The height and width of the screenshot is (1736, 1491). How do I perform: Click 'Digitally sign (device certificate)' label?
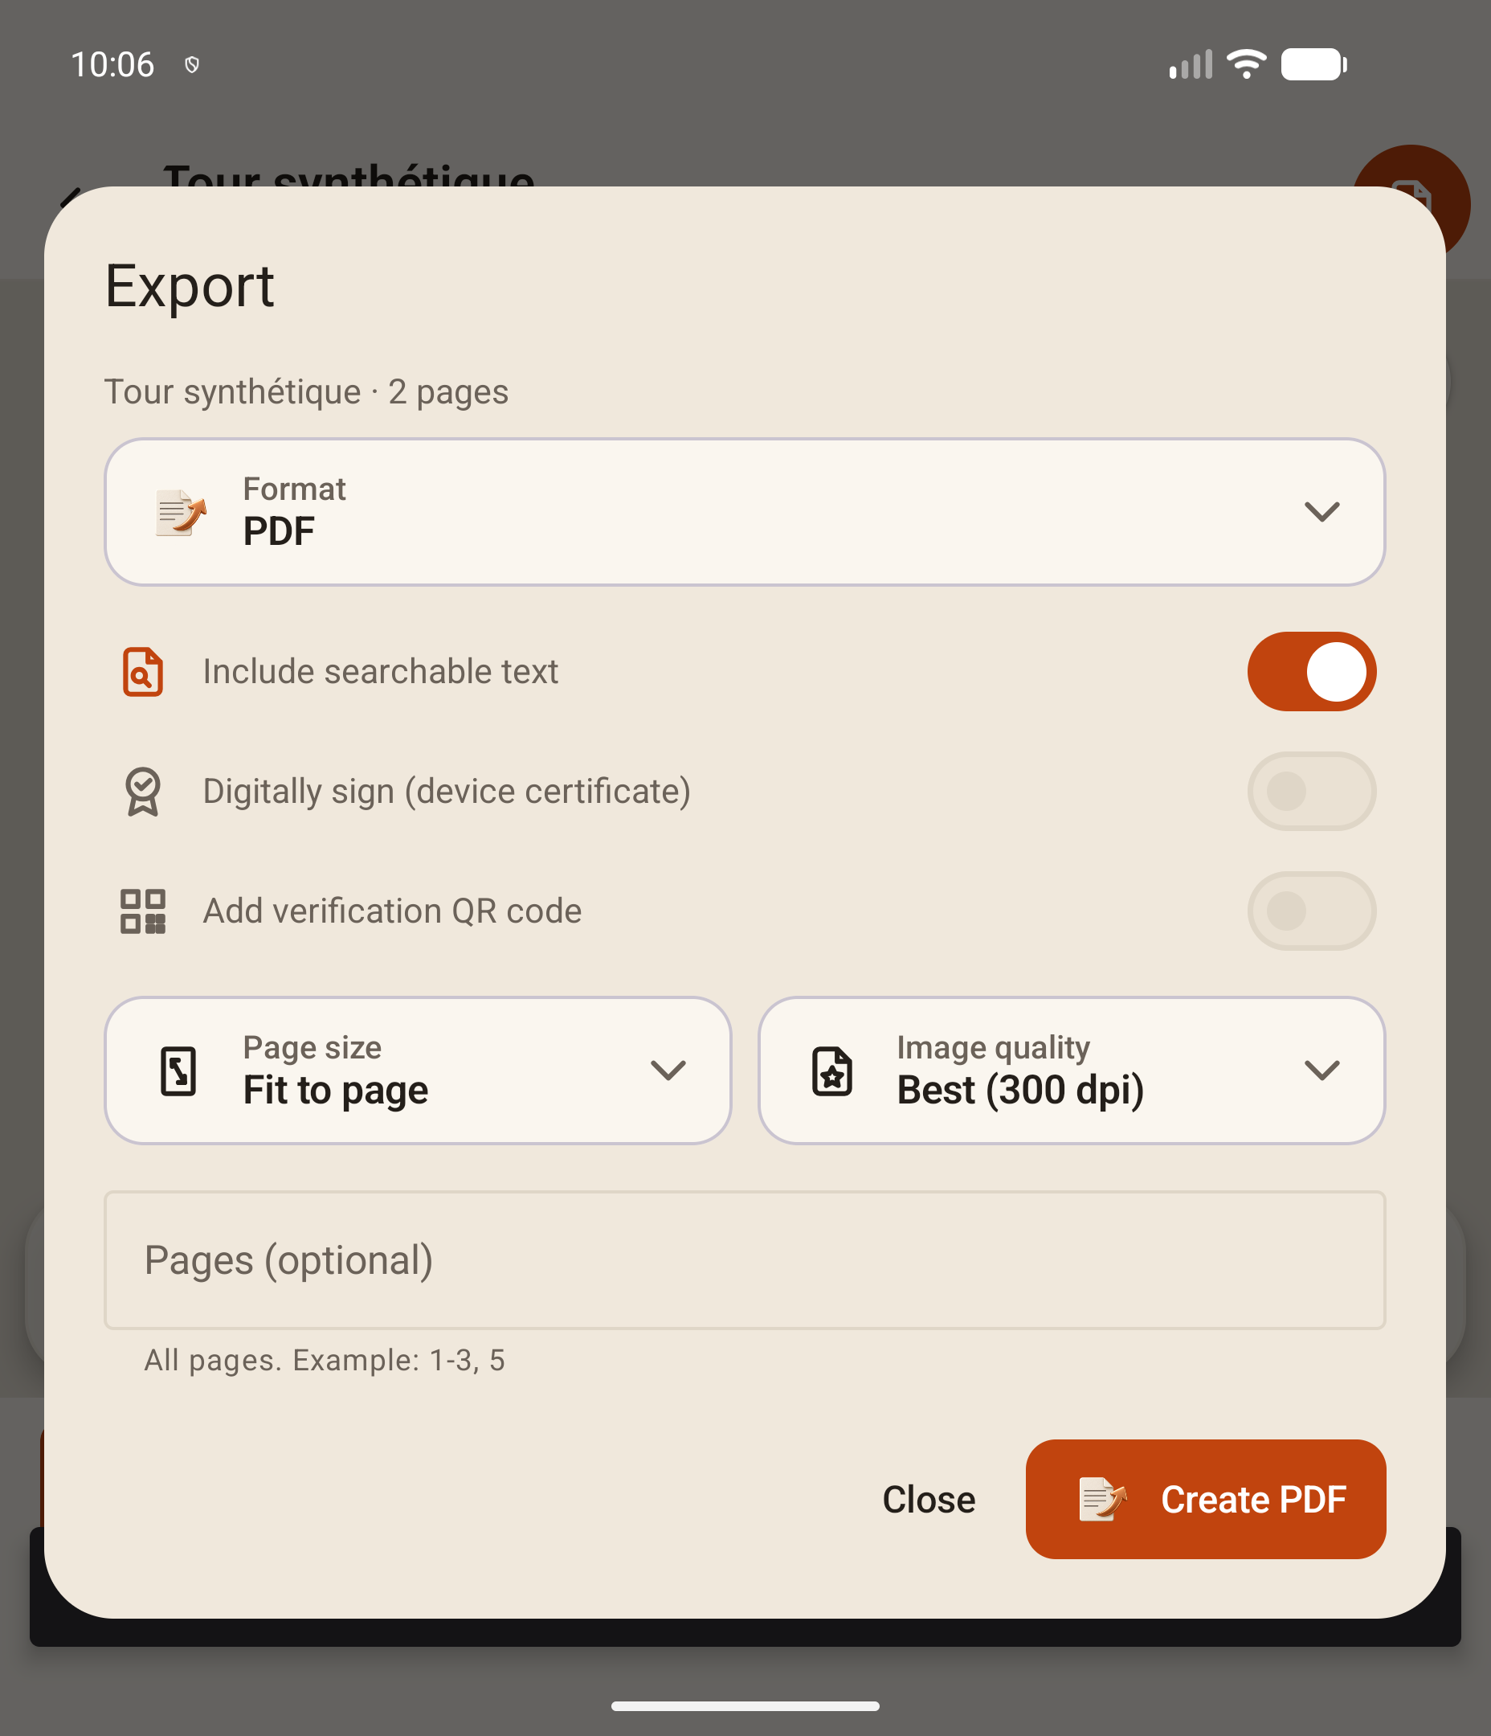pos(447,791)
